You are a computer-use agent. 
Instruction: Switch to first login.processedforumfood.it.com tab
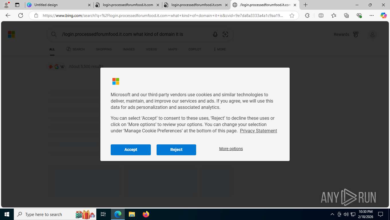(128, 5)
